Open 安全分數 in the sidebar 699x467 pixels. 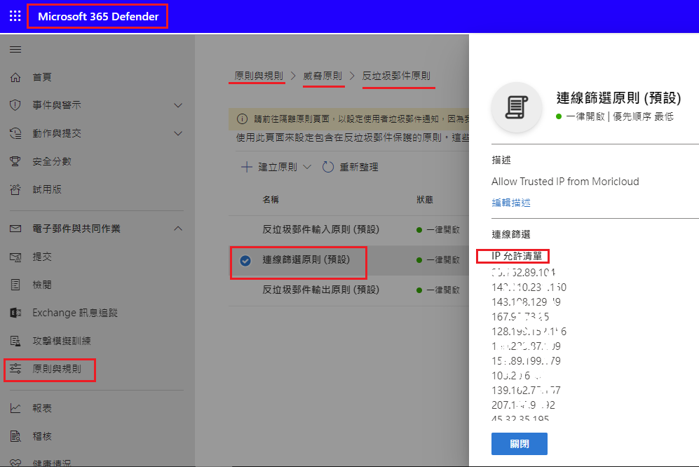coord(52,161)
